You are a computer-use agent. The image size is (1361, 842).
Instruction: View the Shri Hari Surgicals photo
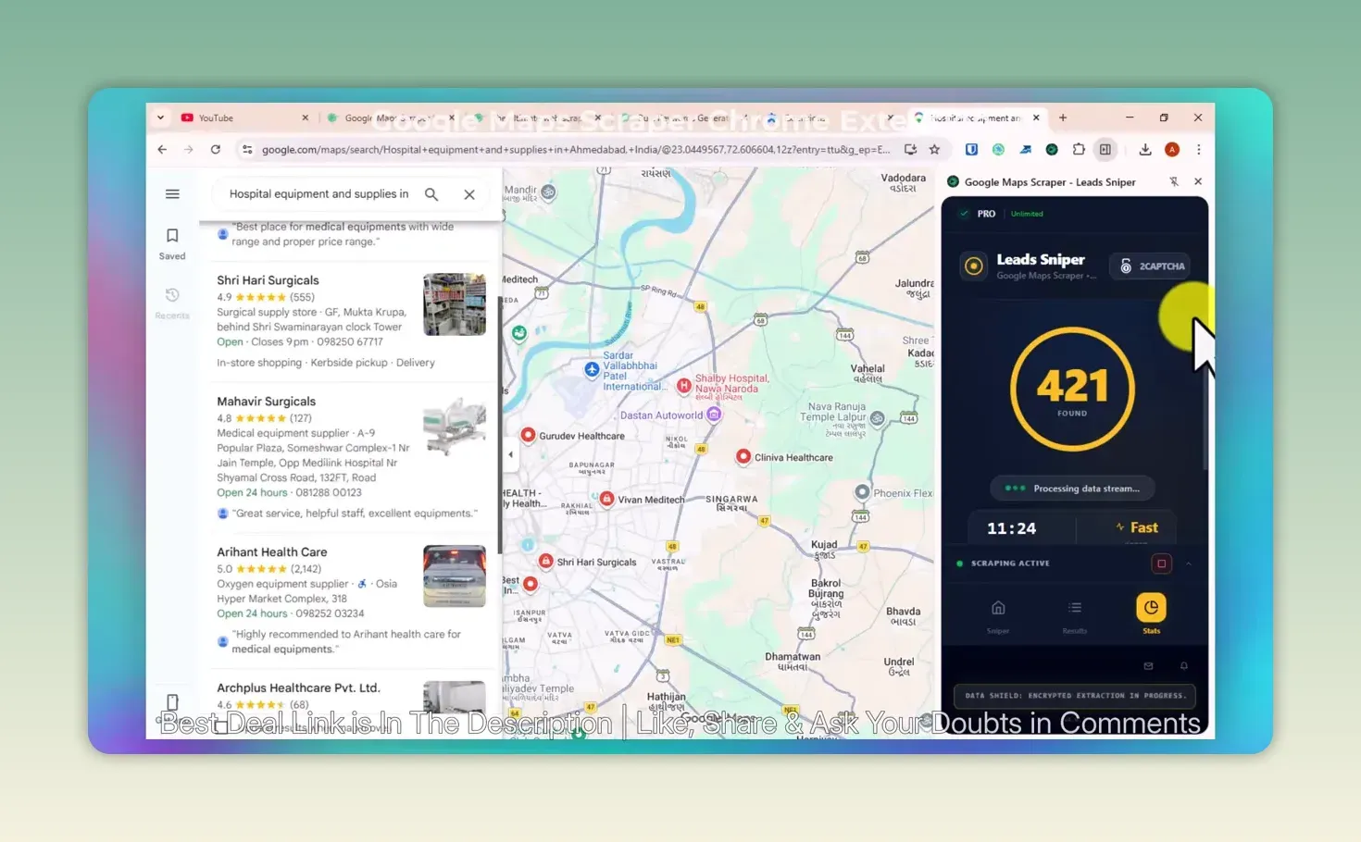point(455,304)
